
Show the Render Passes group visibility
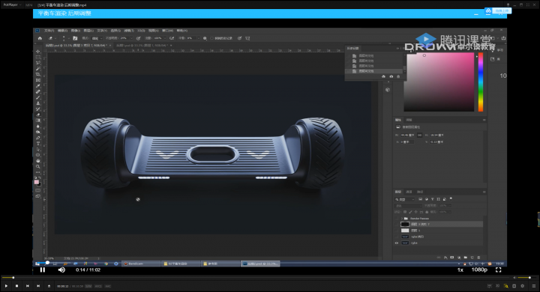[397, 219]
